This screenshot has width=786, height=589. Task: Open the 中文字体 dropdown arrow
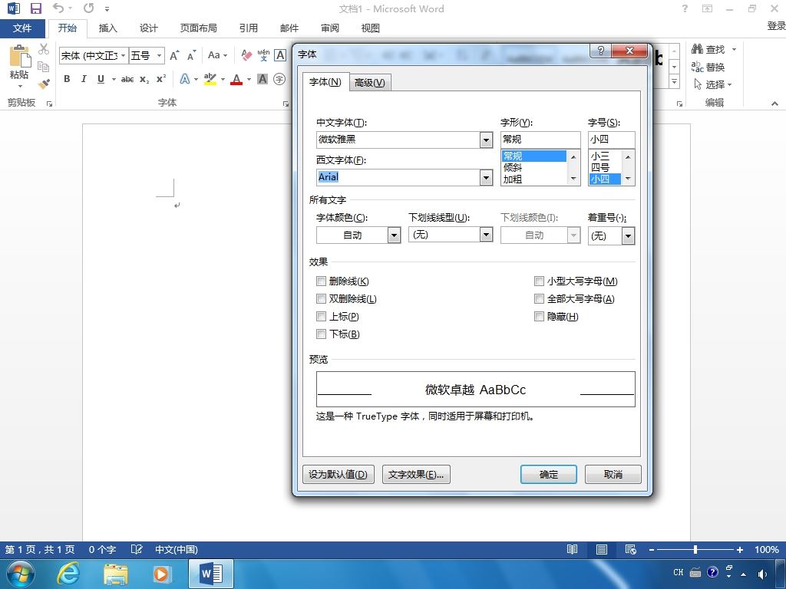[486, 140]
